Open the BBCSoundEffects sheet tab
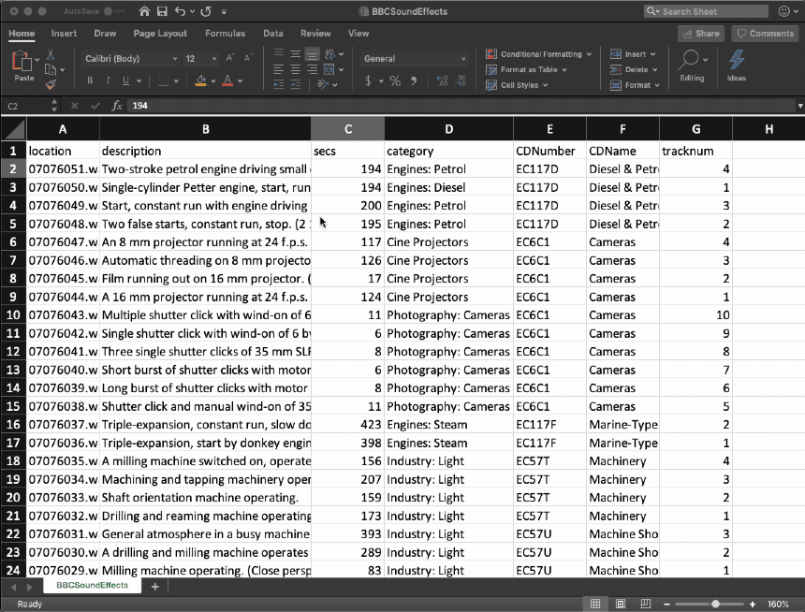 [x=92, y=586]
